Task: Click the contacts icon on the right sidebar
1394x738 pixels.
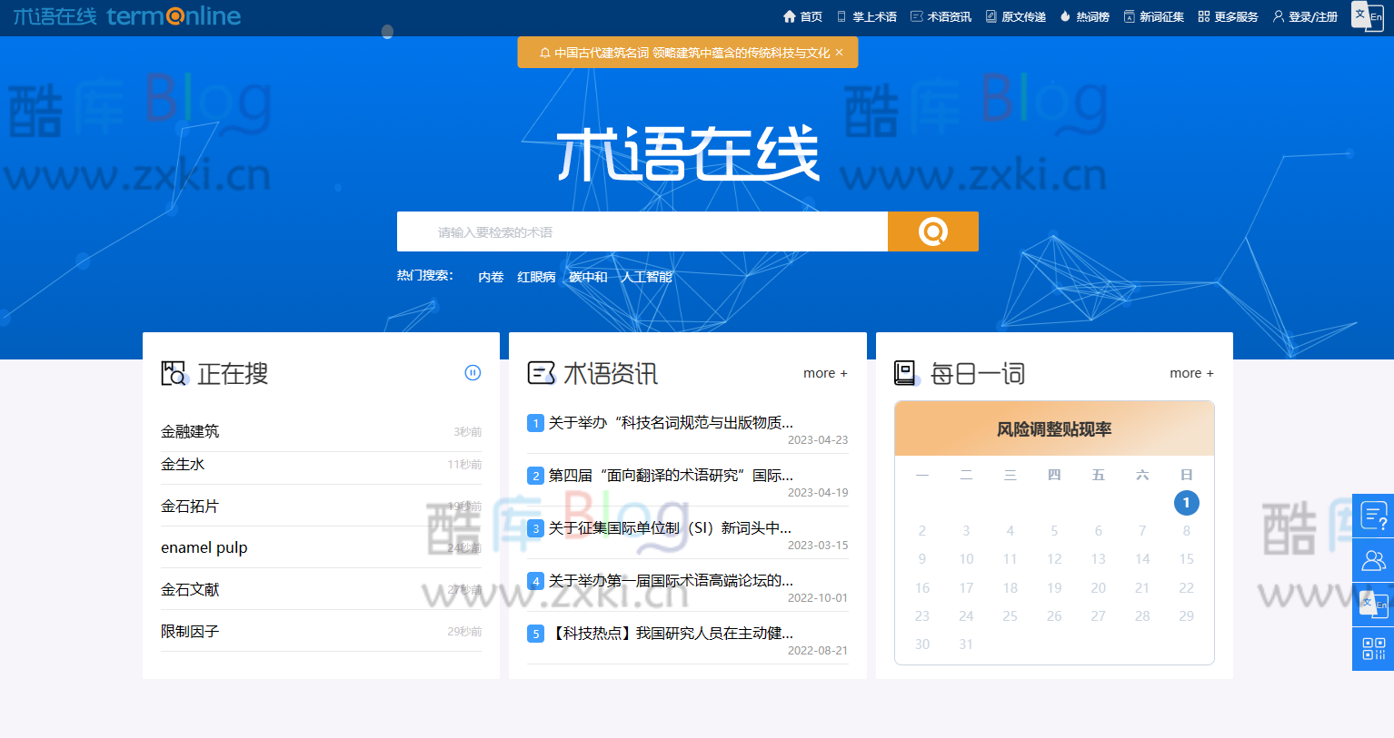Action: (1373, 559)
